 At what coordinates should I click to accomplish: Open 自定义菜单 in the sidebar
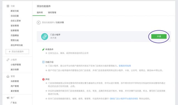(x=16, y=21)
